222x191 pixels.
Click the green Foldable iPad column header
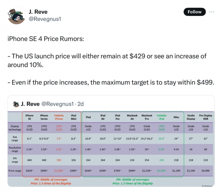pyautogui.click(x=161, y=117)
